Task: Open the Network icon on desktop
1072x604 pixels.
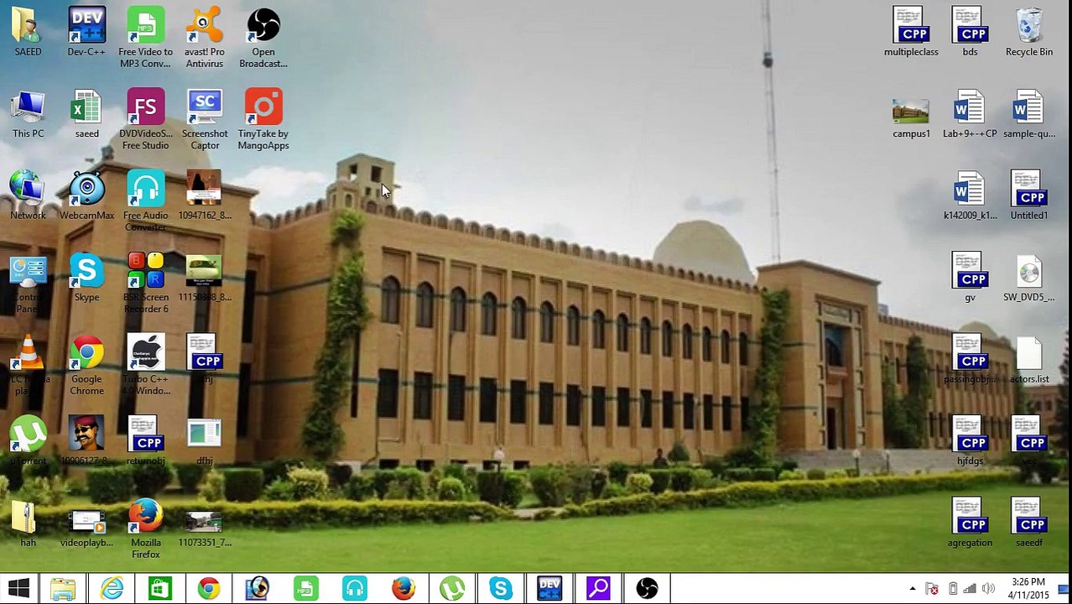Action: [x=28, y=195]
